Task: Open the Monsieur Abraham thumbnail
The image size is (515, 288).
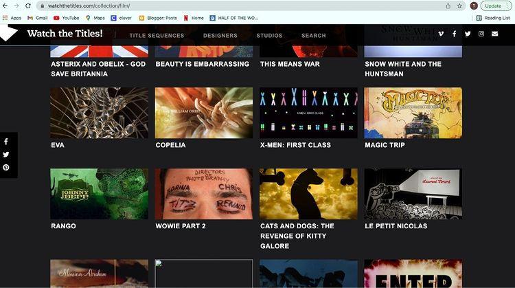Action: (99, 274)
